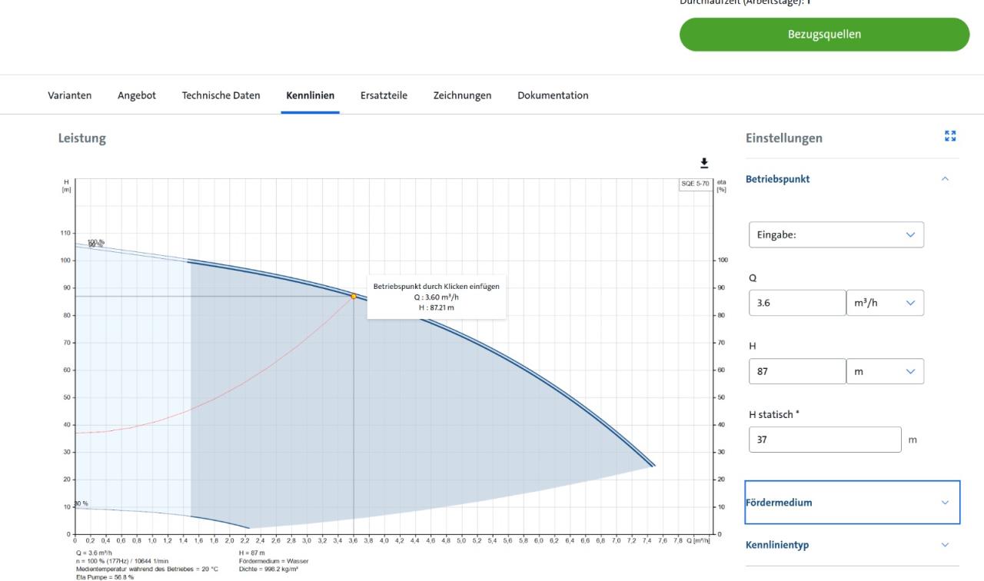Click the H statisch input field
Image resolution: width=984 pixels, height=581 pixels.
pos(824,440)
